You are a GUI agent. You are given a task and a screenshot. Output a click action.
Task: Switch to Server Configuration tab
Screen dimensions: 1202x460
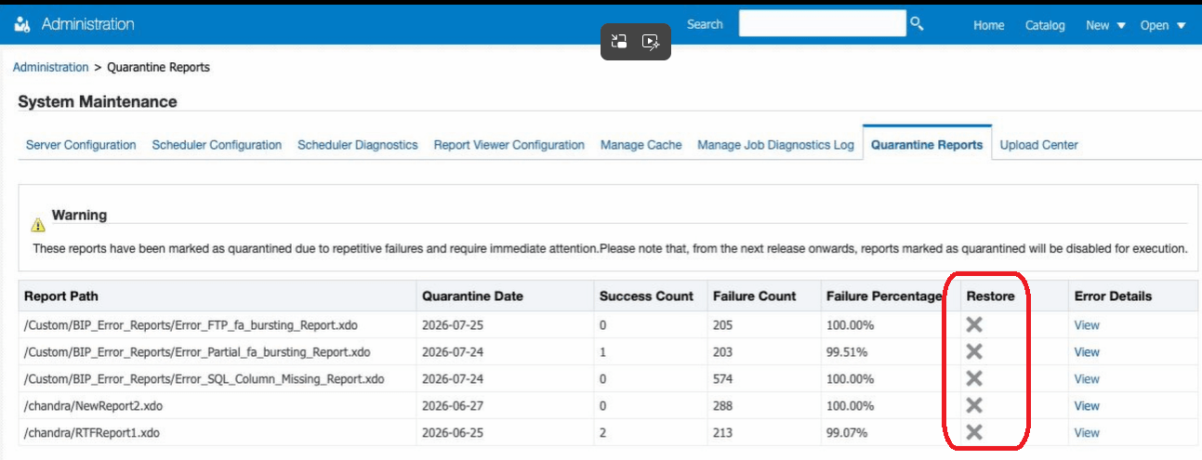(x=81, y=145)
